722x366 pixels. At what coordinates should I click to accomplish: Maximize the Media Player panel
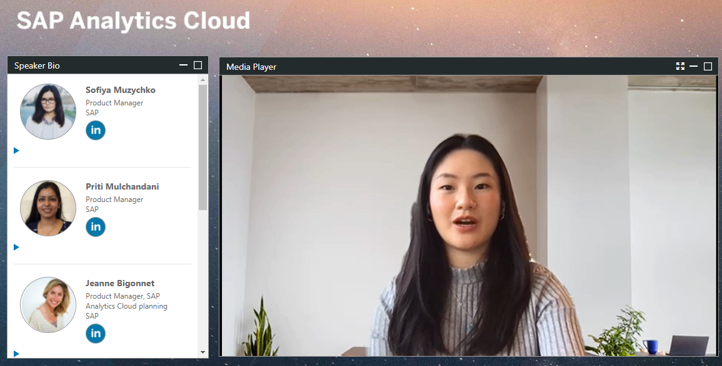click(x=708, y=66)
